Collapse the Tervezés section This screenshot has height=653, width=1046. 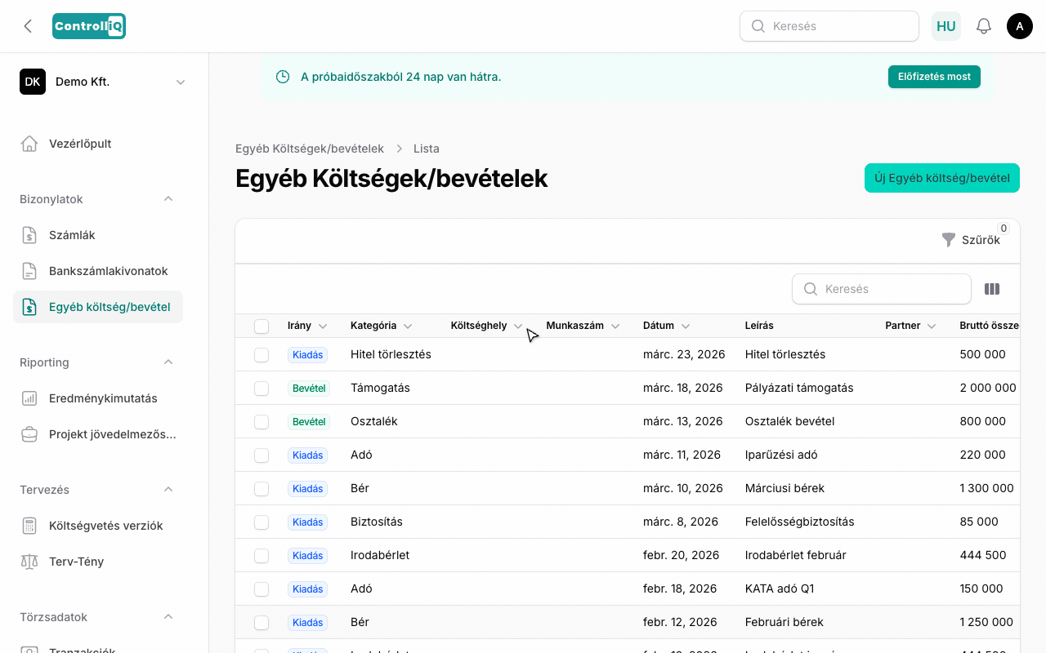click(168, 490)
